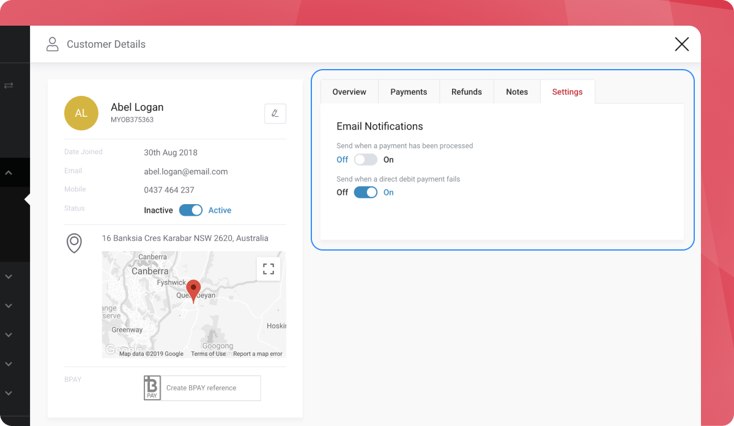Click the location pin icon beside the address
The image size is (734, 426).
pos(74,243)
